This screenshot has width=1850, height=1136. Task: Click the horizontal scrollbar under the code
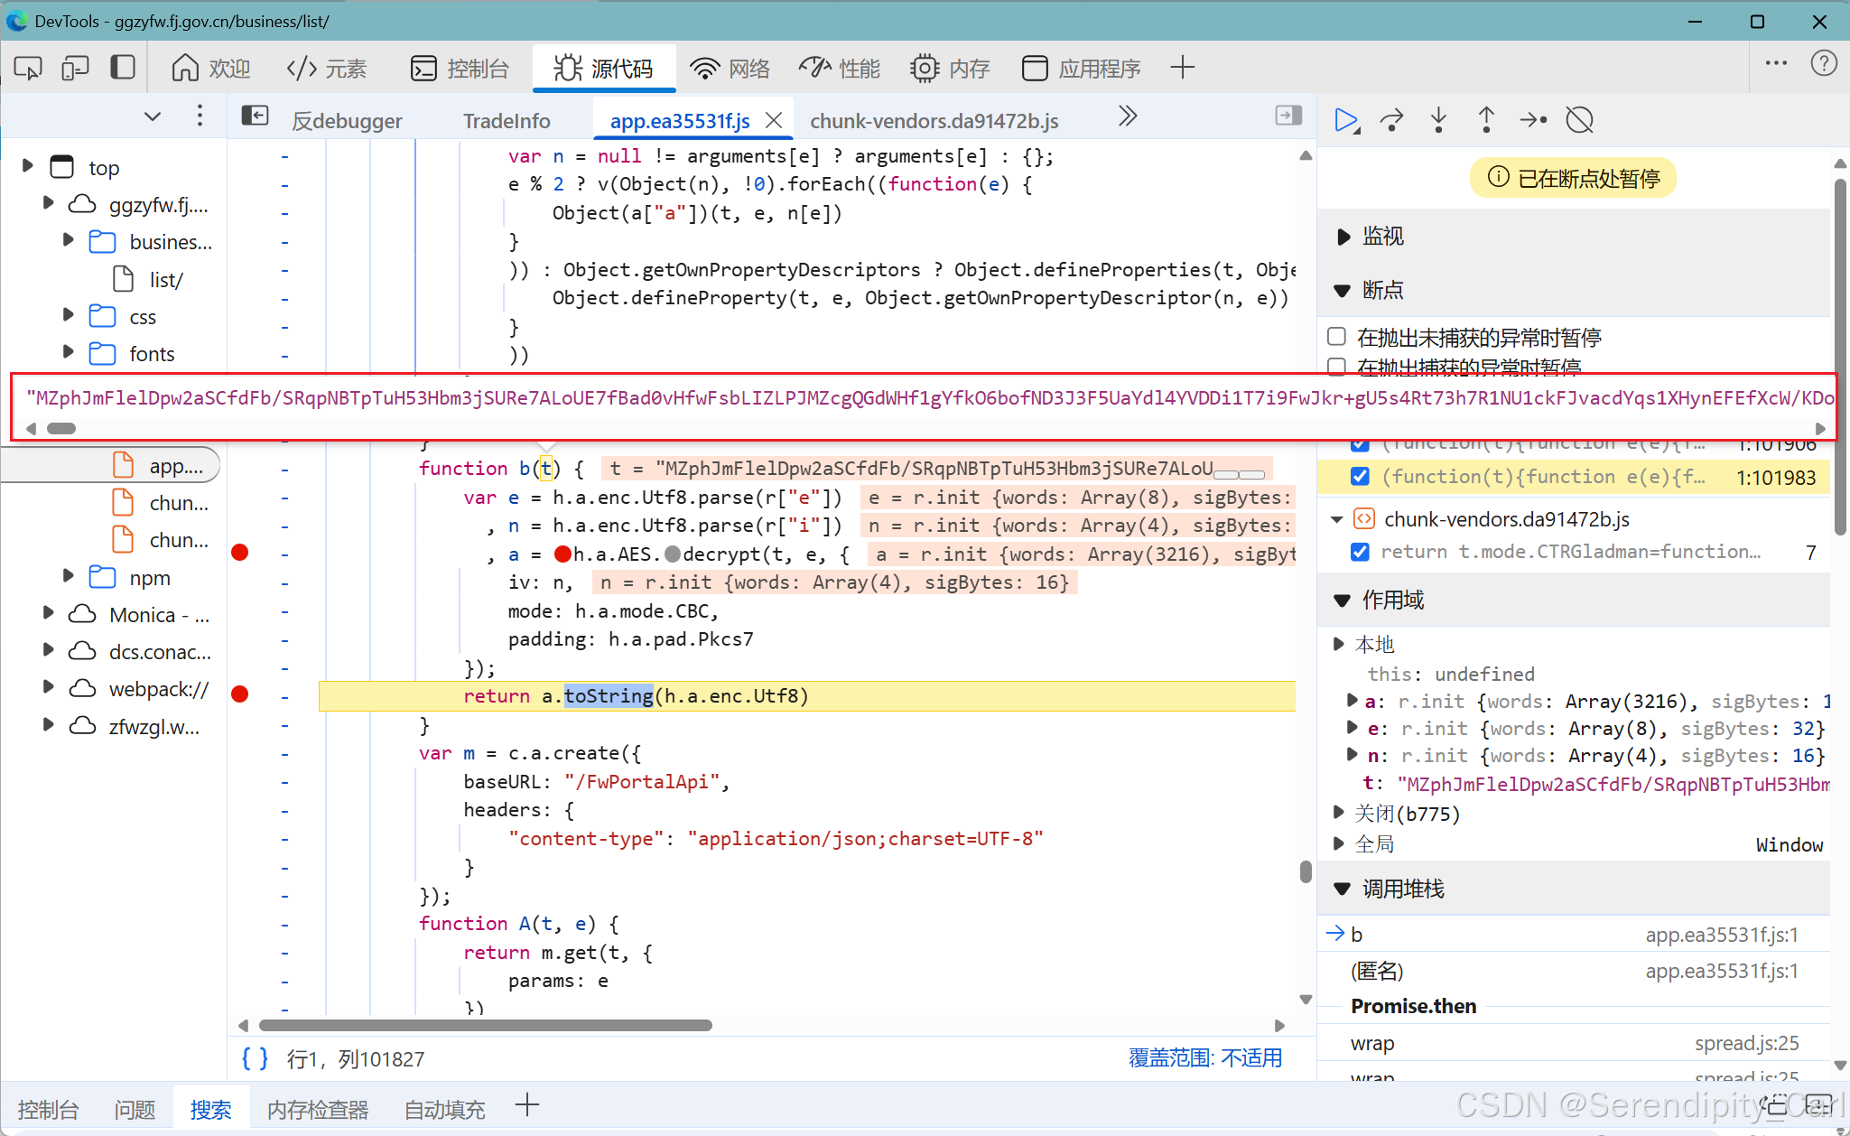coord(488,1025)
